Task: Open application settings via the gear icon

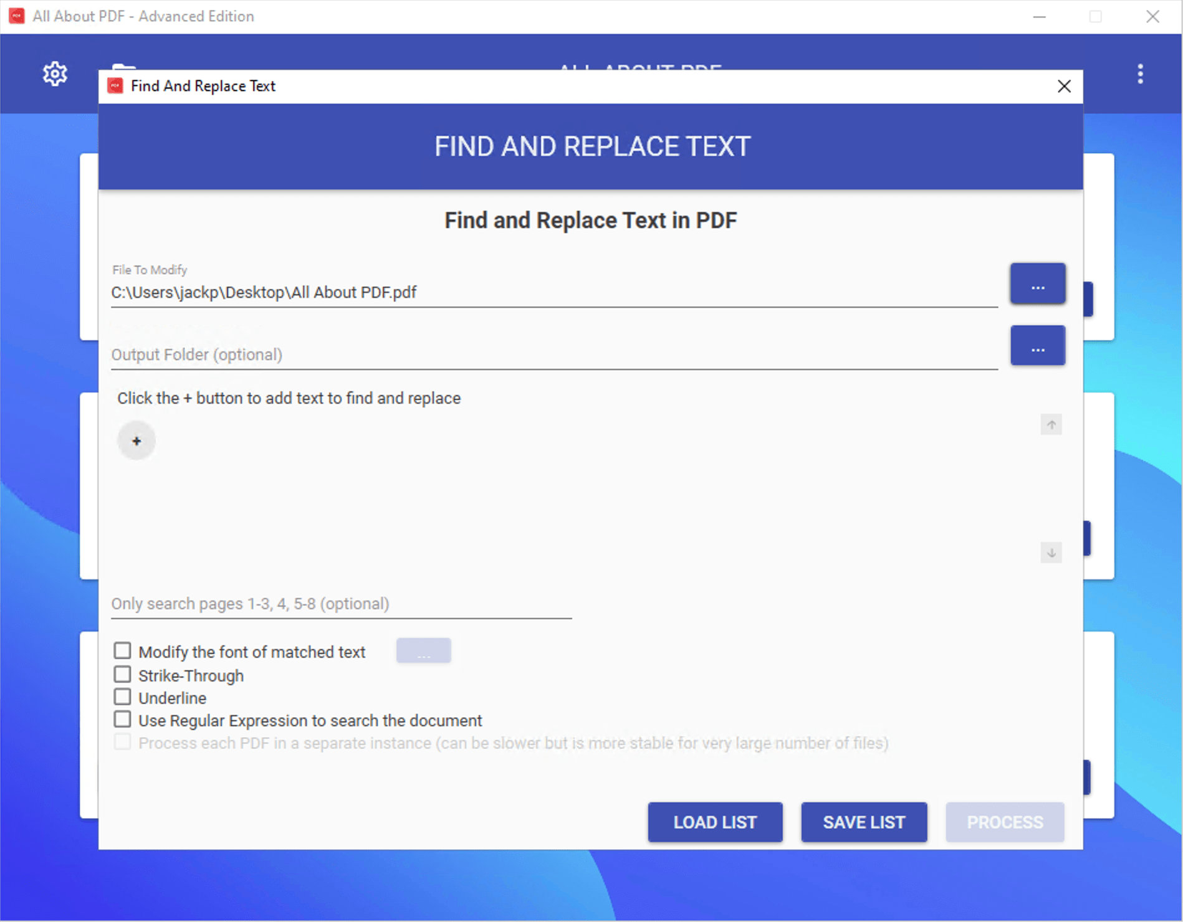Action: [55, 73]
